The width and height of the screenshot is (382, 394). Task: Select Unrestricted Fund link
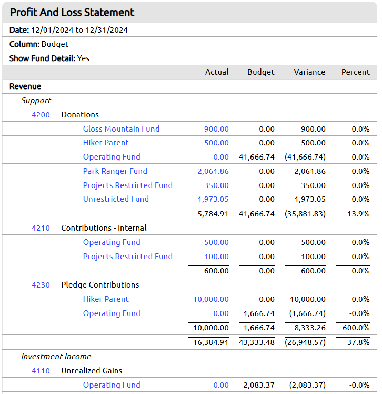click(116, 199)
